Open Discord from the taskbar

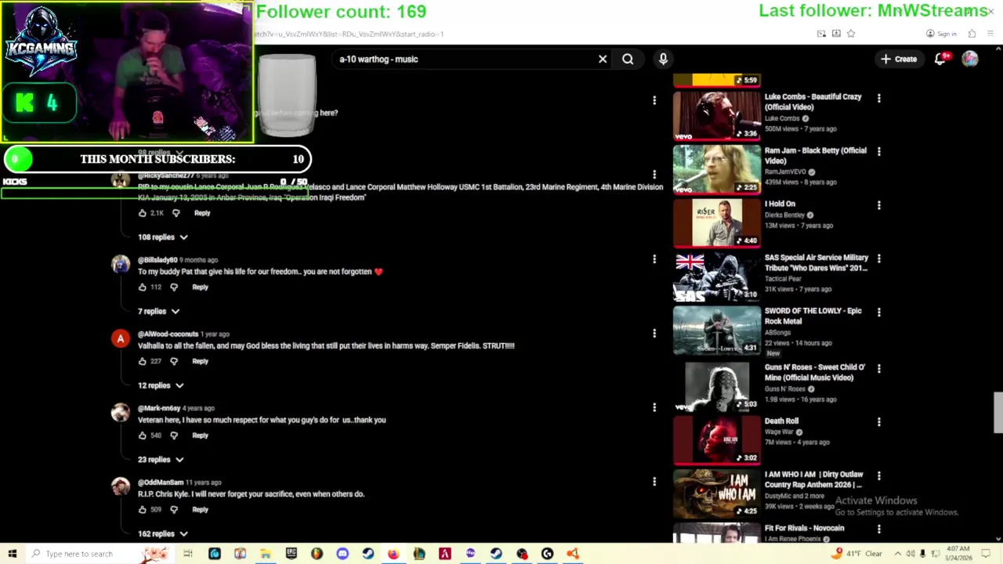point(342,554)
